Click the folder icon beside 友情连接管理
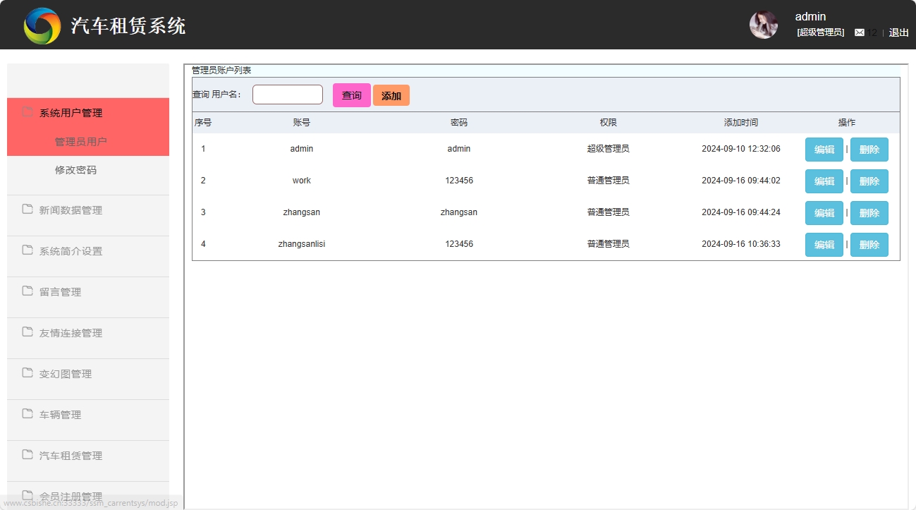 point(28,332)
